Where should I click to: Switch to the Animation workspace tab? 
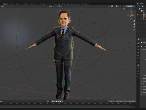(x=50, y=4)
